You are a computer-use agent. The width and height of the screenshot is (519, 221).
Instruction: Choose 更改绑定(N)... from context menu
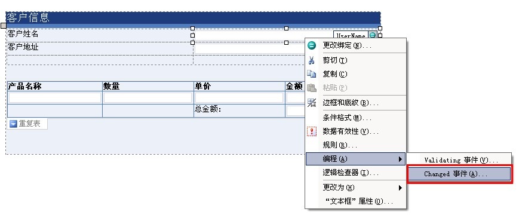click(x=355, y=45)
